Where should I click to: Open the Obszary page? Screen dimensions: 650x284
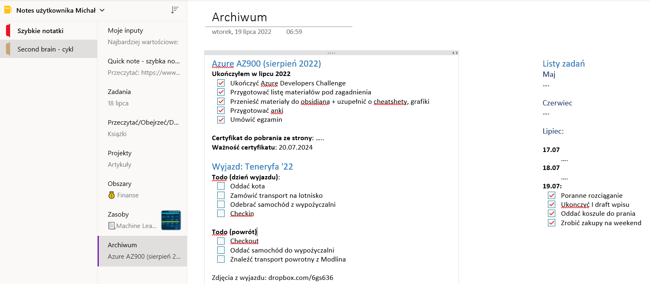(x=142, y=190)
